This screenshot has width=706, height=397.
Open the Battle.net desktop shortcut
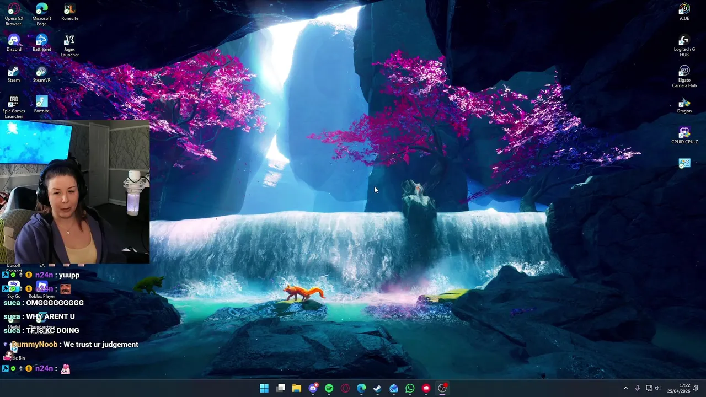click(x=42, y=42)
